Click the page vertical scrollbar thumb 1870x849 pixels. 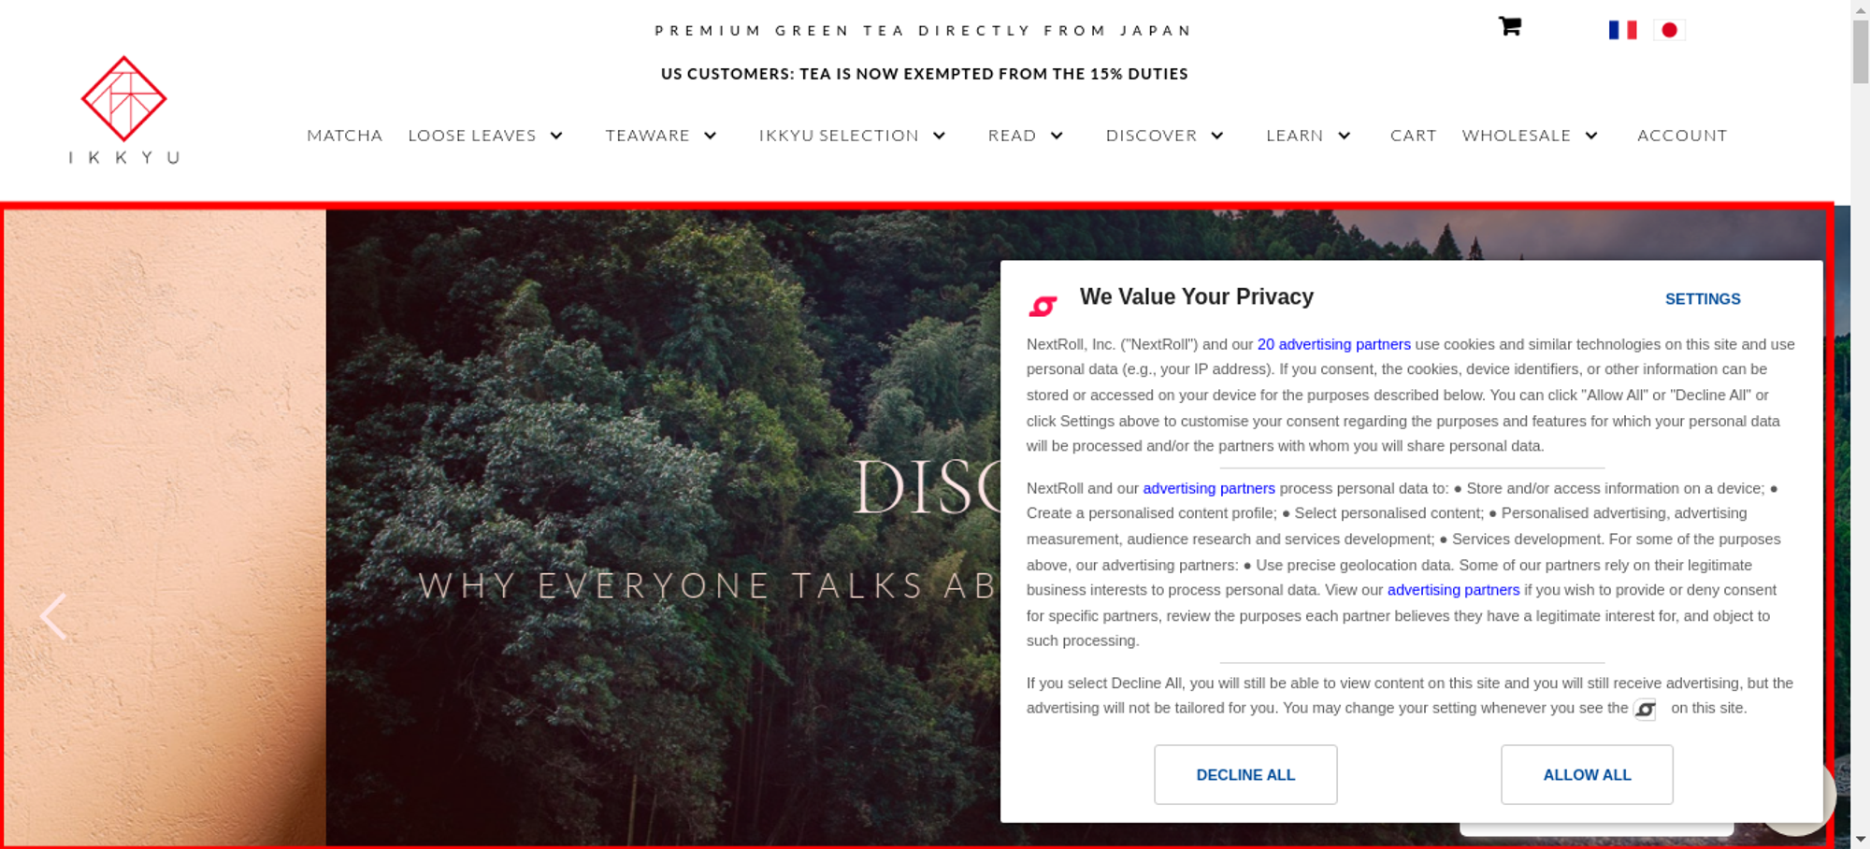[1860, 52]
